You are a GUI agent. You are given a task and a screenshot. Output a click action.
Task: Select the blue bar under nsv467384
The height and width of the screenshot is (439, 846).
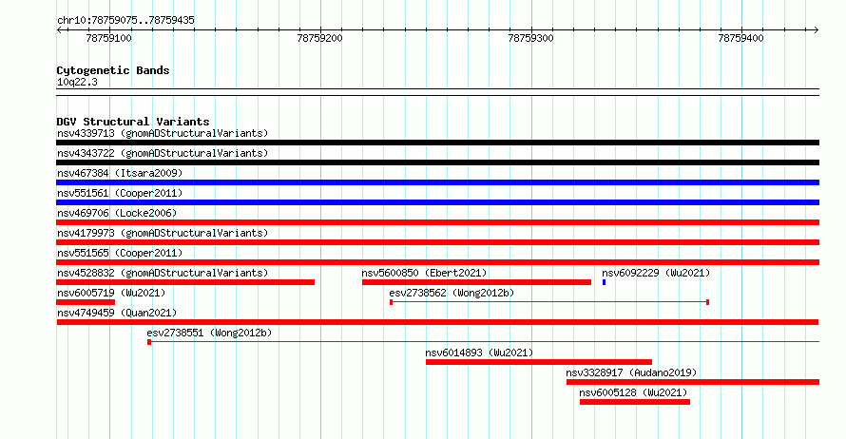coord(437,182)
